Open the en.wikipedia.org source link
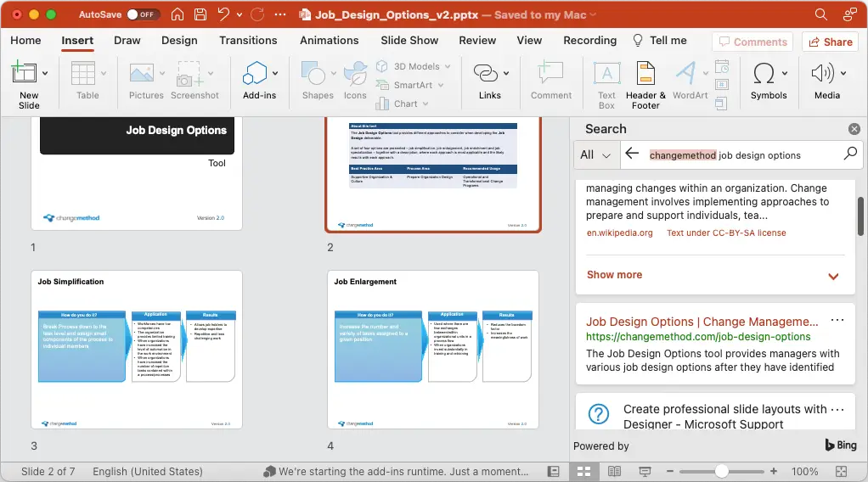 click(x=619, y=233)
